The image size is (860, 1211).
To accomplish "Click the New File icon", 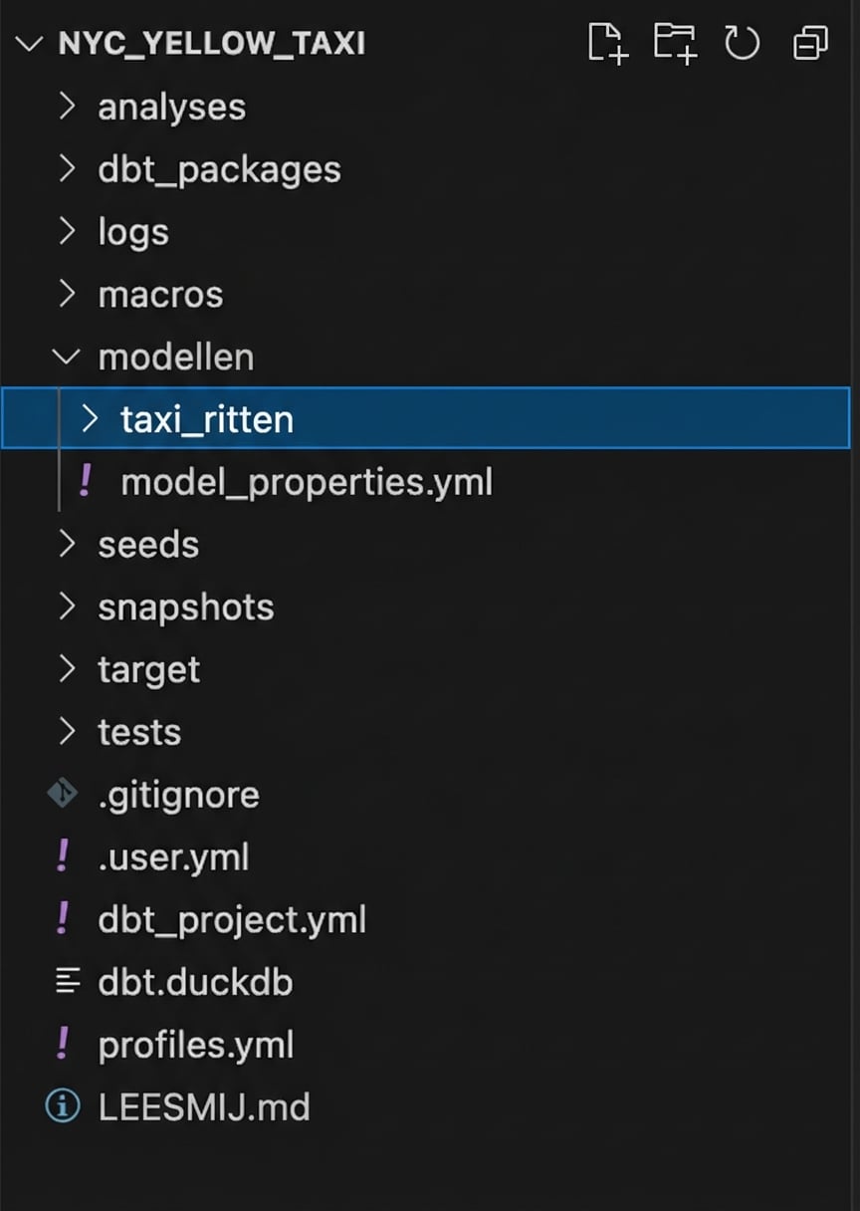I will tap(608, 44).
